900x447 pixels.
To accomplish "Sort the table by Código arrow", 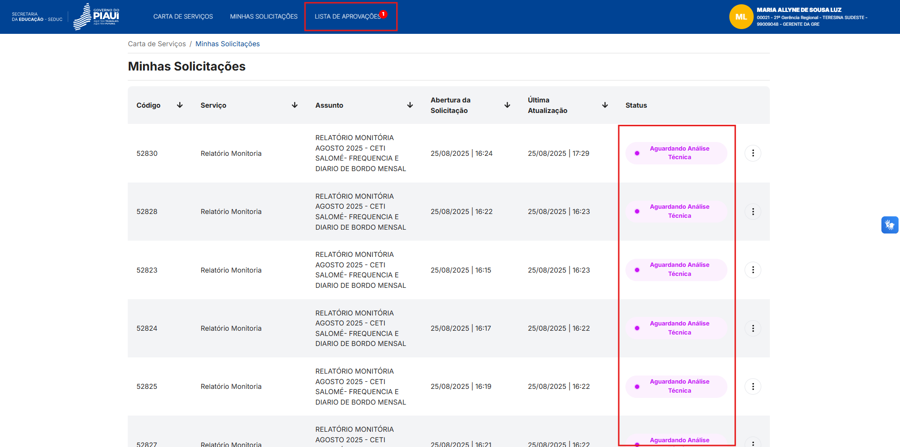I will [x=180, y=105].
